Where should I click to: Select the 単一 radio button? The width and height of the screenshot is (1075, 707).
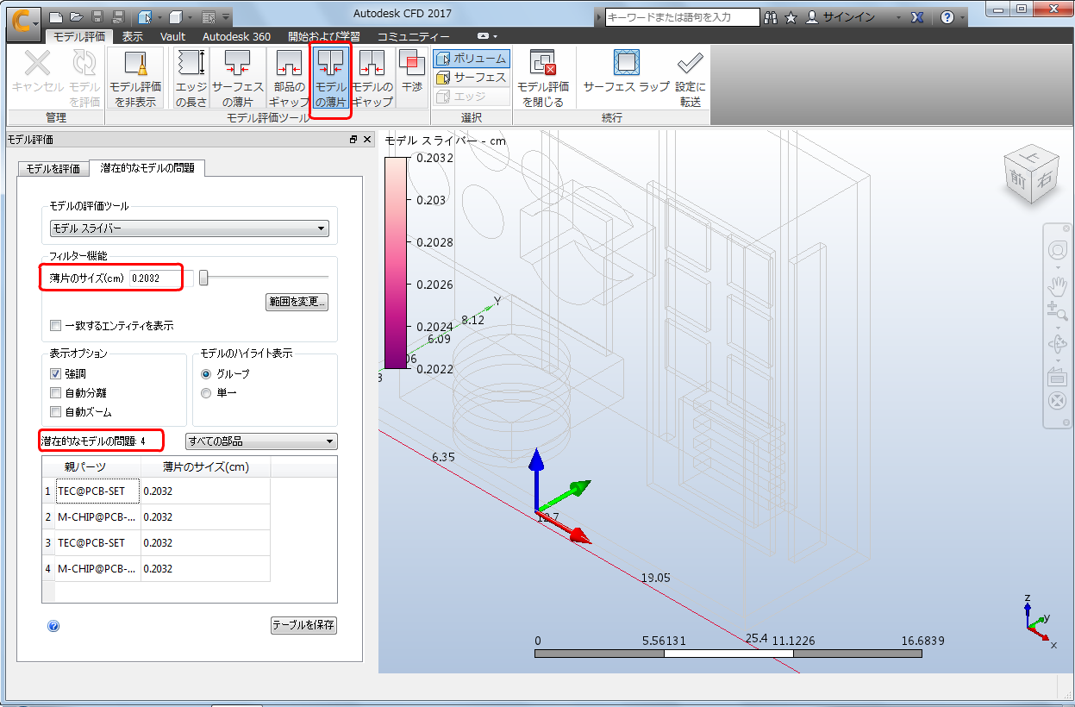point(206,393)
